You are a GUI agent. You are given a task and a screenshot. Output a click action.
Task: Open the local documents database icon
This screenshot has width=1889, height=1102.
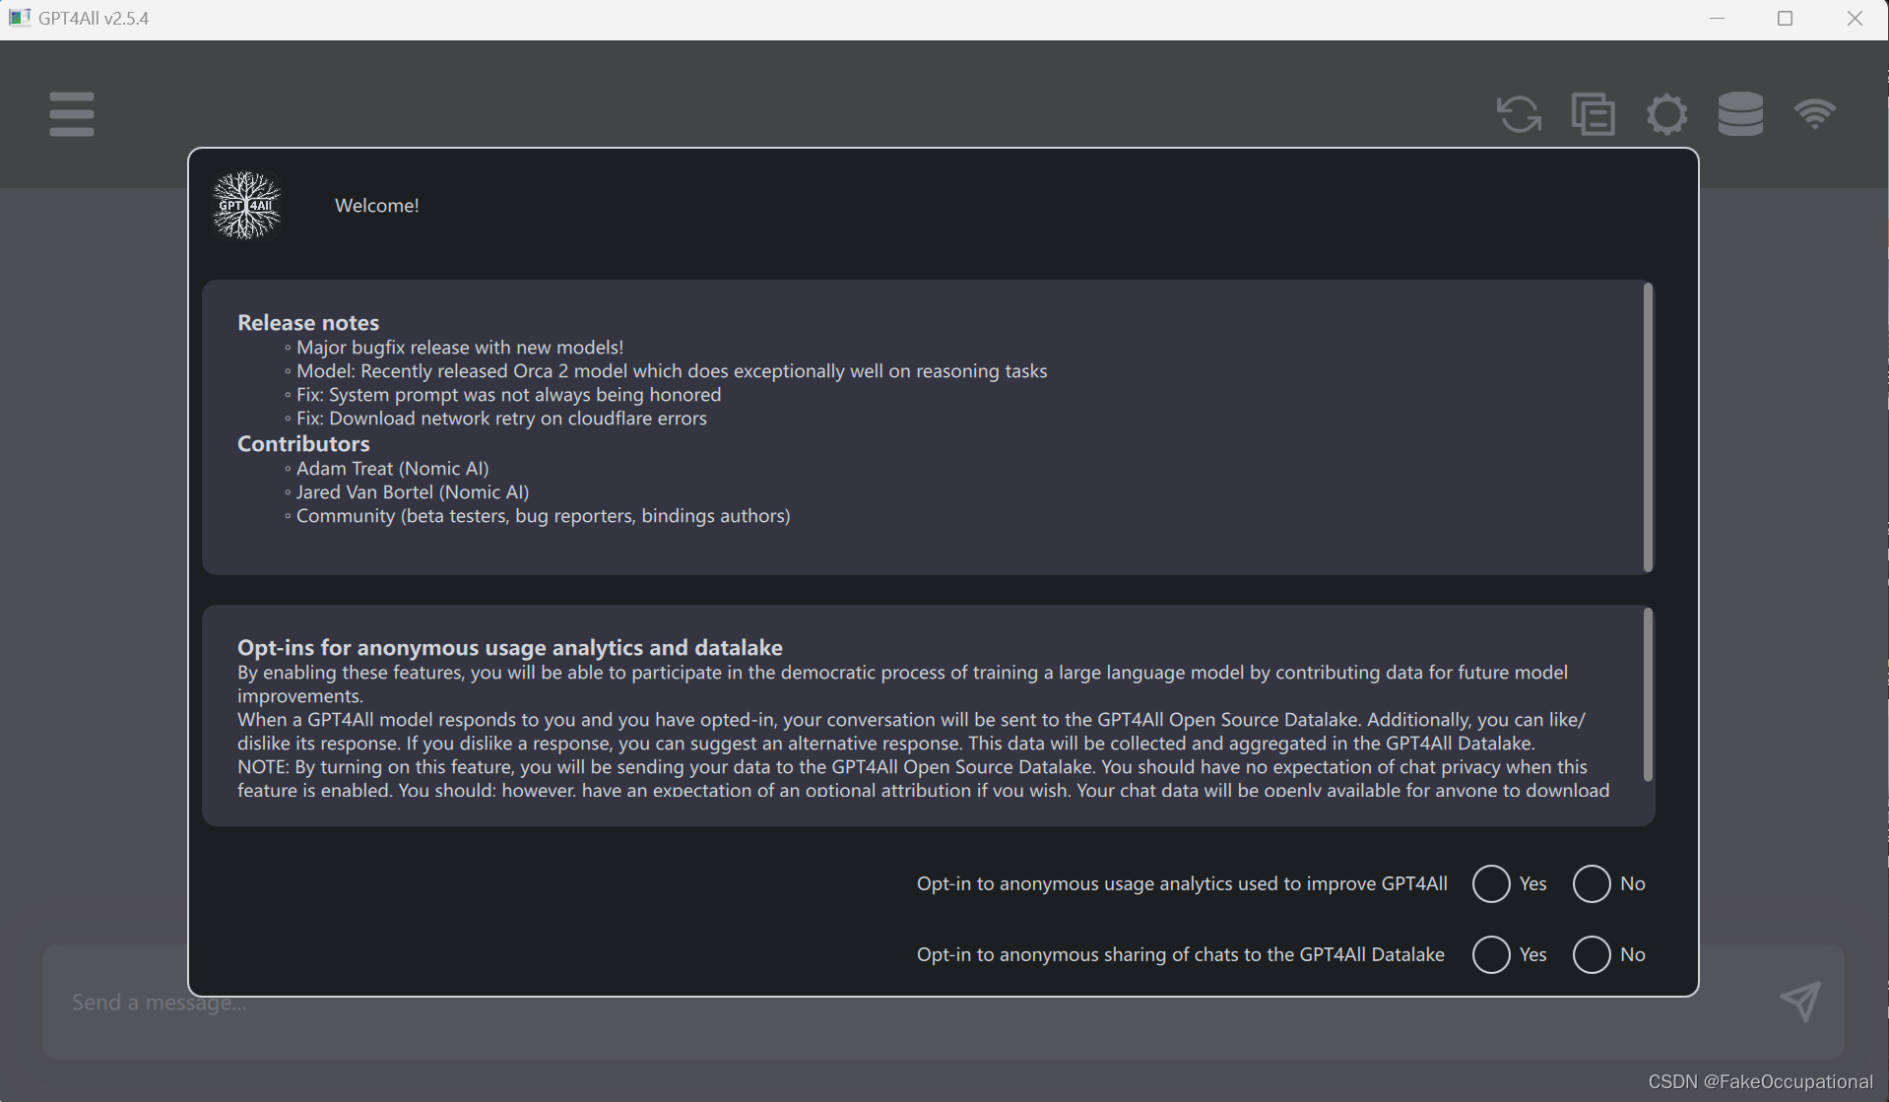(1740, 114)
